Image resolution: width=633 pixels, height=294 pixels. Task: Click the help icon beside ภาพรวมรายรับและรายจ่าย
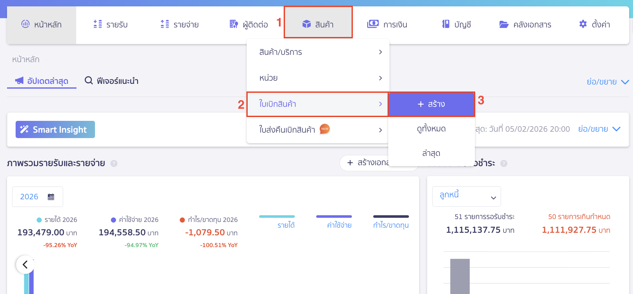(x=114, y=164)
